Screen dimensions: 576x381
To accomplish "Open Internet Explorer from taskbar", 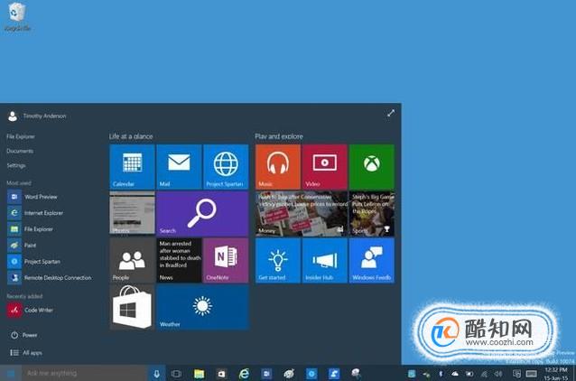I will click(244, 374).
